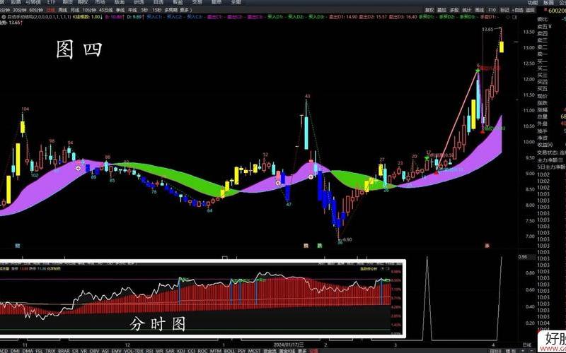Click the square window icon in the indicator header

click(x=514, y=17)
